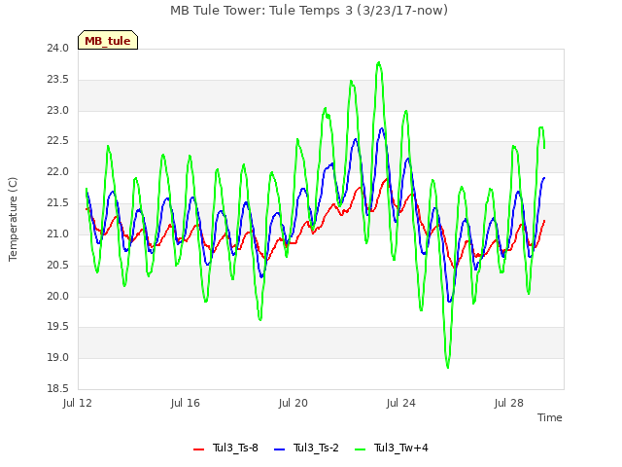622x467 pixels.
Task: Click the blue line's highest peak near 22.7
Action: coord(382,128)
